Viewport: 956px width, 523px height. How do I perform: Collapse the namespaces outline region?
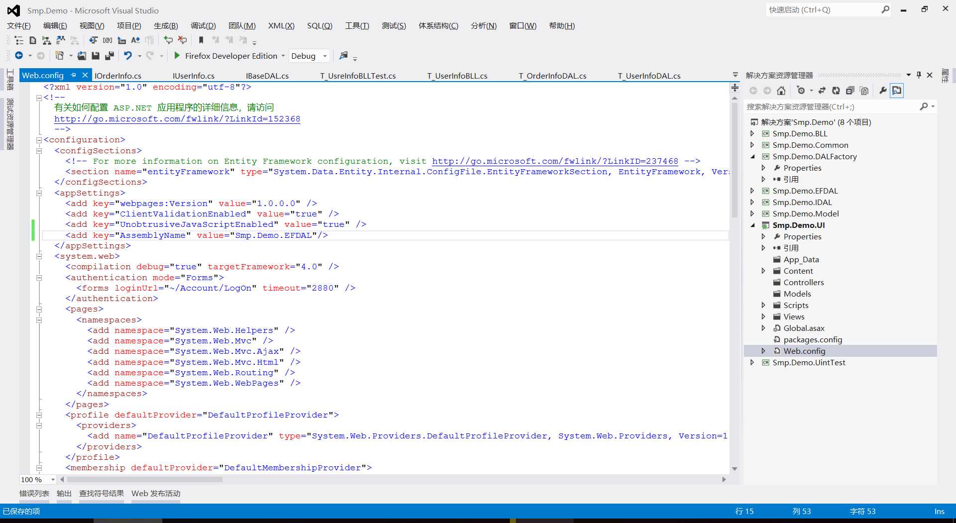(x=39, y=320)
